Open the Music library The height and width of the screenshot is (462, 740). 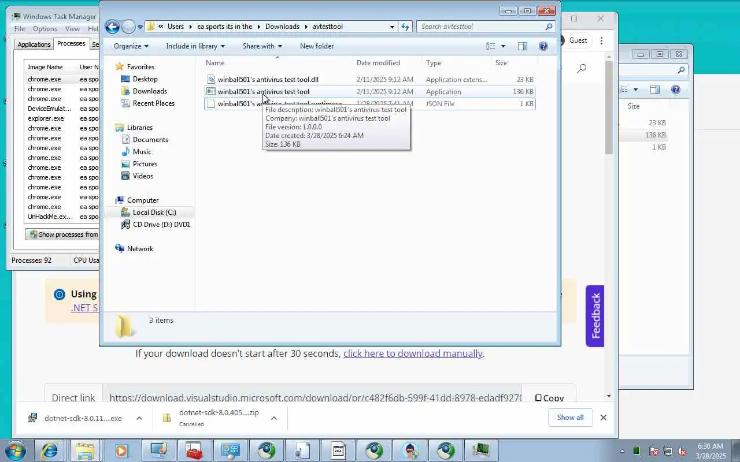pos(142,152)
